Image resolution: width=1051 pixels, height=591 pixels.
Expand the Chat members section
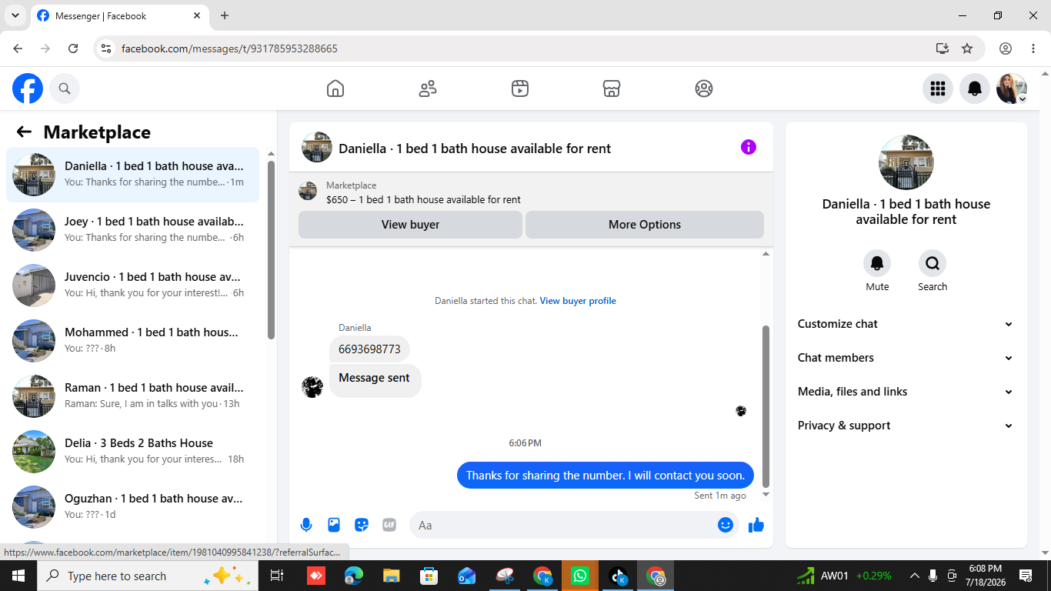pyautogui.click(x=906, y=358)
